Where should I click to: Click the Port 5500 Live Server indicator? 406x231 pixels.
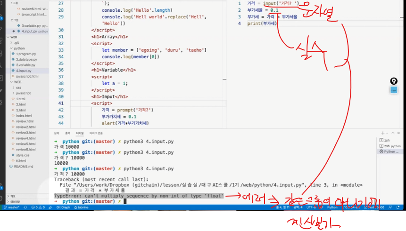pos(374,207)
